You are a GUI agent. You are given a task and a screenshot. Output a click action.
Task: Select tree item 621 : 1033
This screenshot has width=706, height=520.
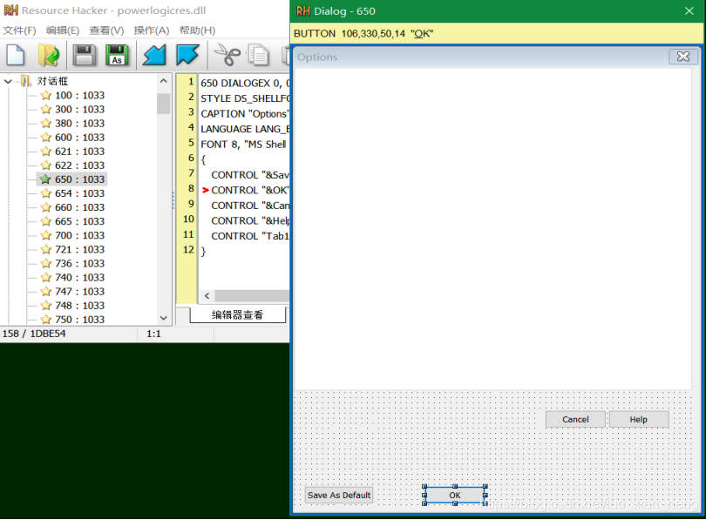tap(79, 152)
